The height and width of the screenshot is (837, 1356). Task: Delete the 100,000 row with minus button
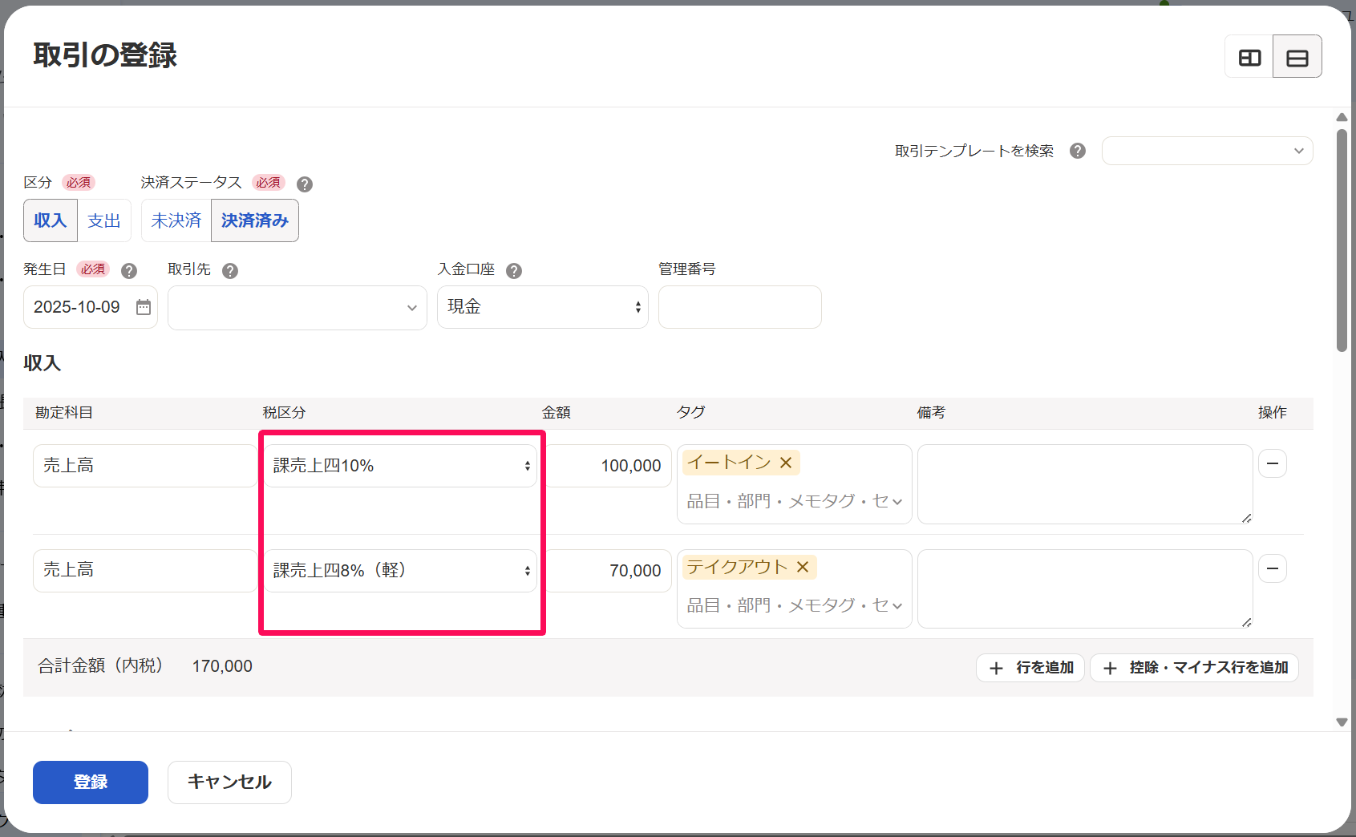[x=1273, y=463]
